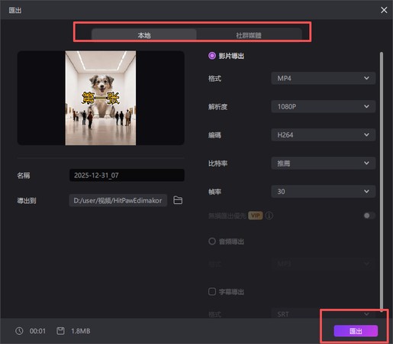The width and height of the screenshot is (393, 344).
Task: Switch to the 社群媒體 tab
Action: tap(249, 35)
